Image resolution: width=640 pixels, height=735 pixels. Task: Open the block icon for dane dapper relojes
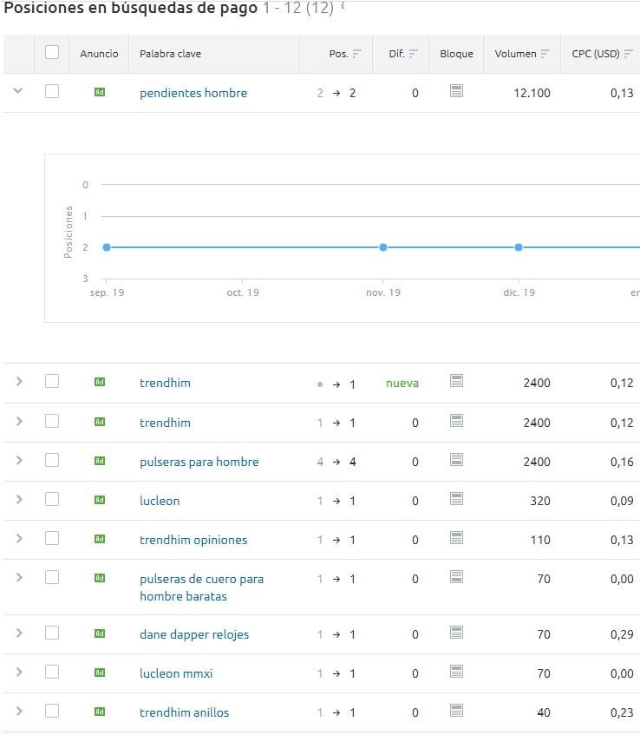(456, 633)
